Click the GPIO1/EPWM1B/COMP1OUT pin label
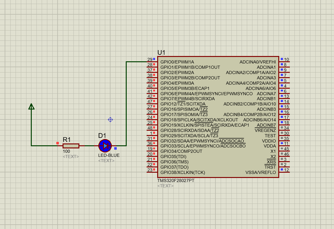 190,67
